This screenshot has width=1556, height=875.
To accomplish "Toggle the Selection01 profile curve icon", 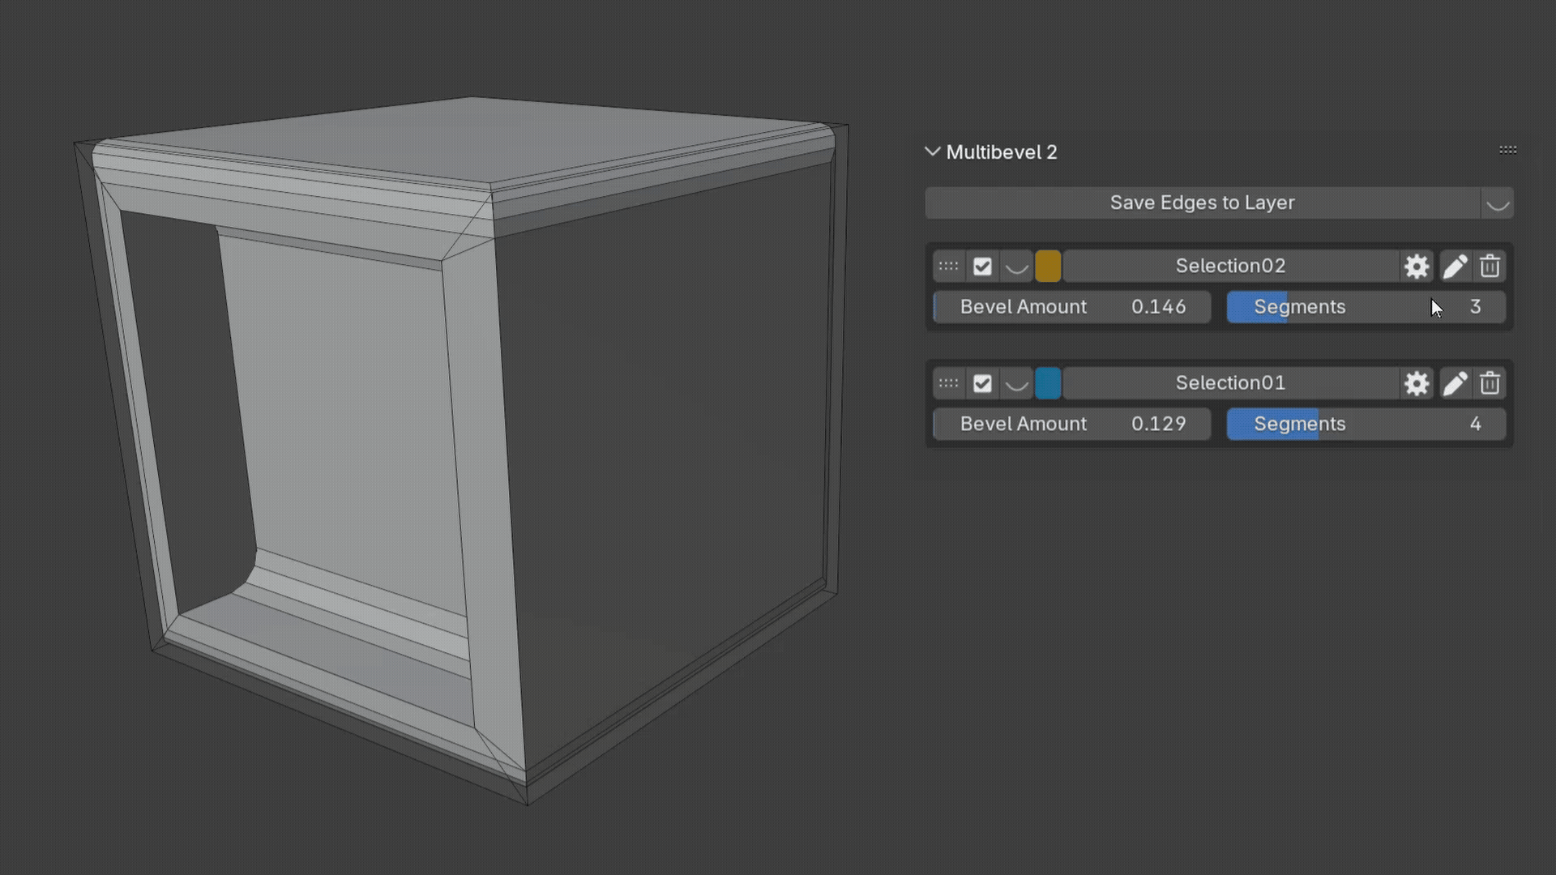I will (1016, 383).
